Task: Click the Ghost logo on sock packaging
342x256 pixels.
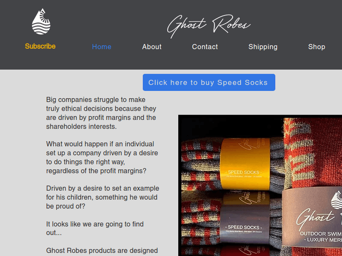Action: (x=316, y=219)
